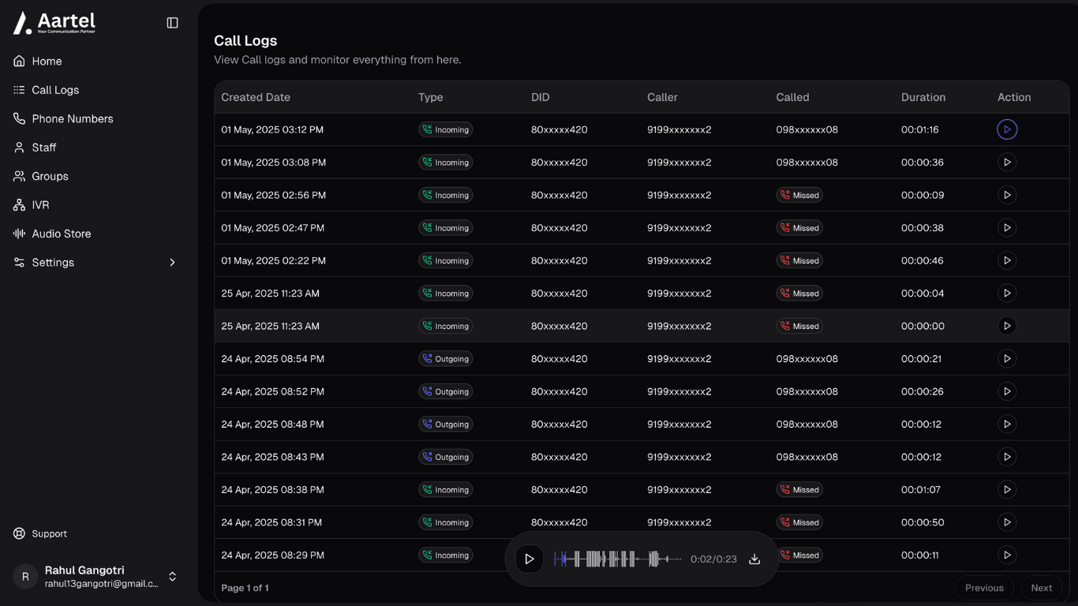Image resolution: width=1078 pixels, height=606 pixels.
Task: Click the 00:00:50 duration value
Action: point(923,522)
